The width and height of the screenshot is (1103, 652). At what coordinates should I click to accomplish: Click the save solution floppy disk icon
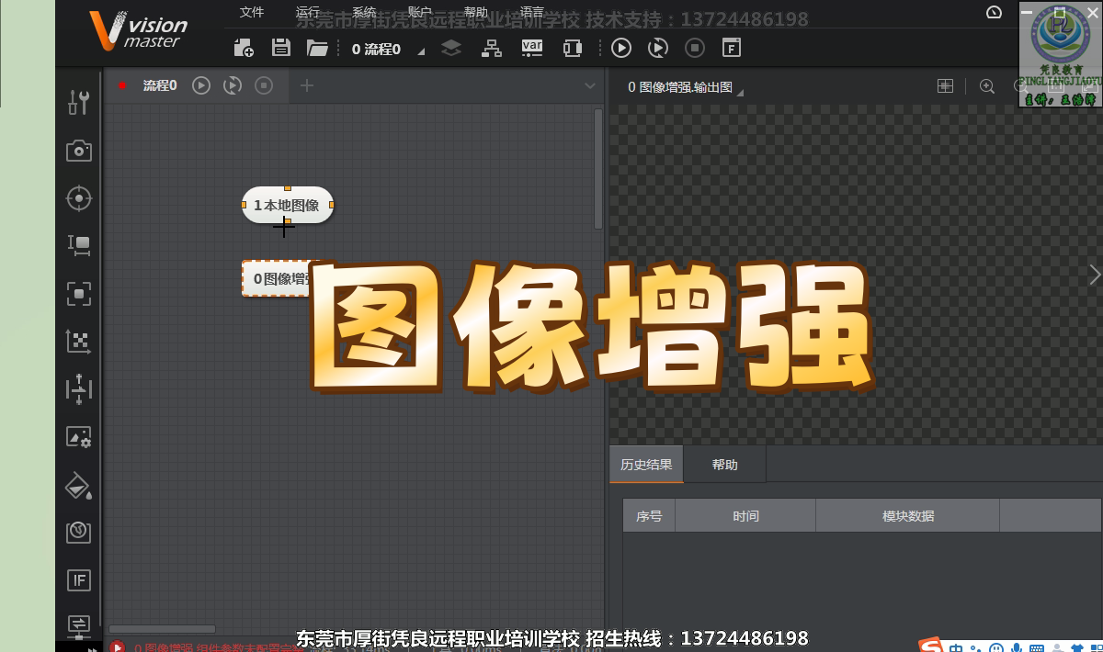(x=281, y=49)
